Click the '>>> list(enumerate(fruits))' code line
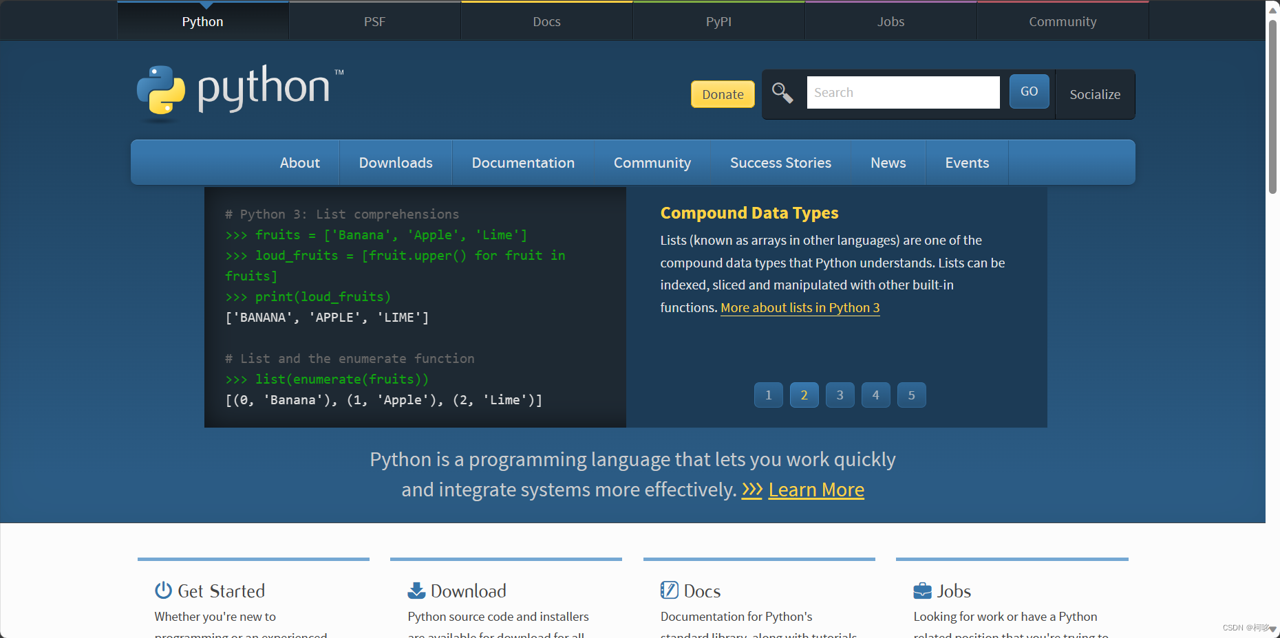Screen dimensions: 1280x638 327,379
